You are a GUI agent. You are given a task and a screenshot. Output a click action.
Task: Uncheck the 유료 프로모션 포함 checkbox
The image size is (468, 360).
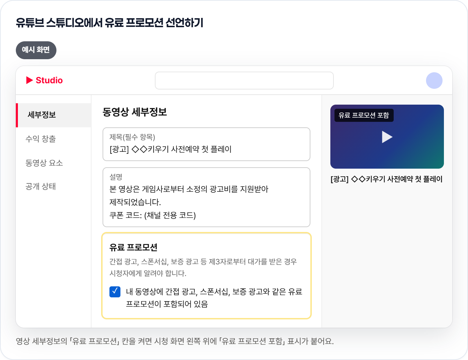click(115, 292)
